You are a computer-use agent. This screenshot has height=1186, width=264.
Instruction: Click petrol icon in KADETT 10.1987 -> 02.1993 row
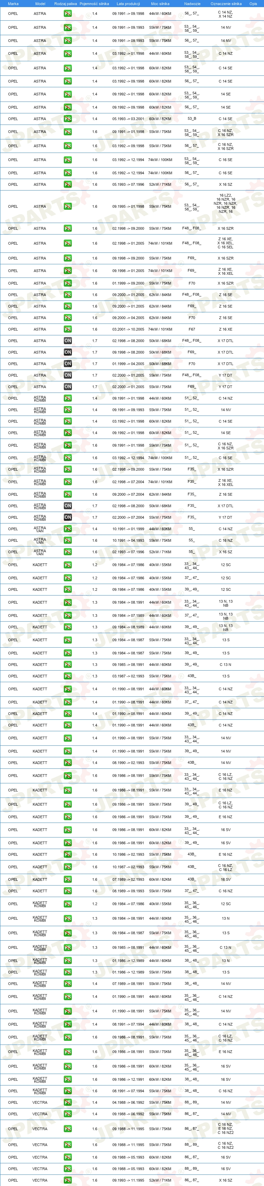[68, 867]
